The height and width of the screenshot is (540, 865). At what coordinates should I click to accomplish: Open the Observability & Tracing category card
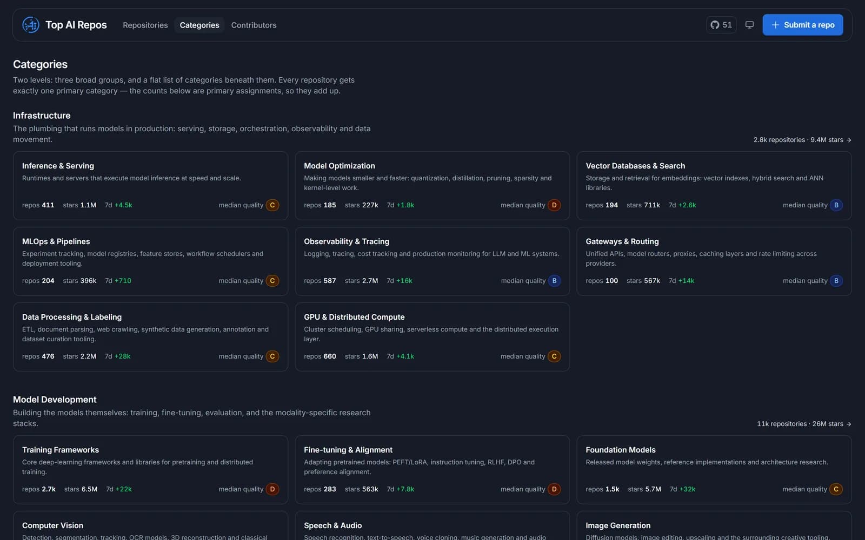(x=432, y=261)
